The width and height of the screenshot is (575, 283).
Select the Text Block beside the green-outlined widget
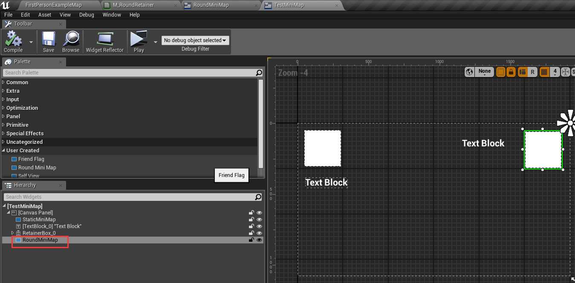point(483,143)
